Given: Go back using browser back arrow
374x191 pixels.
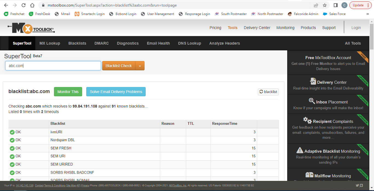Looking at the screenshot, I should point(6,5).
